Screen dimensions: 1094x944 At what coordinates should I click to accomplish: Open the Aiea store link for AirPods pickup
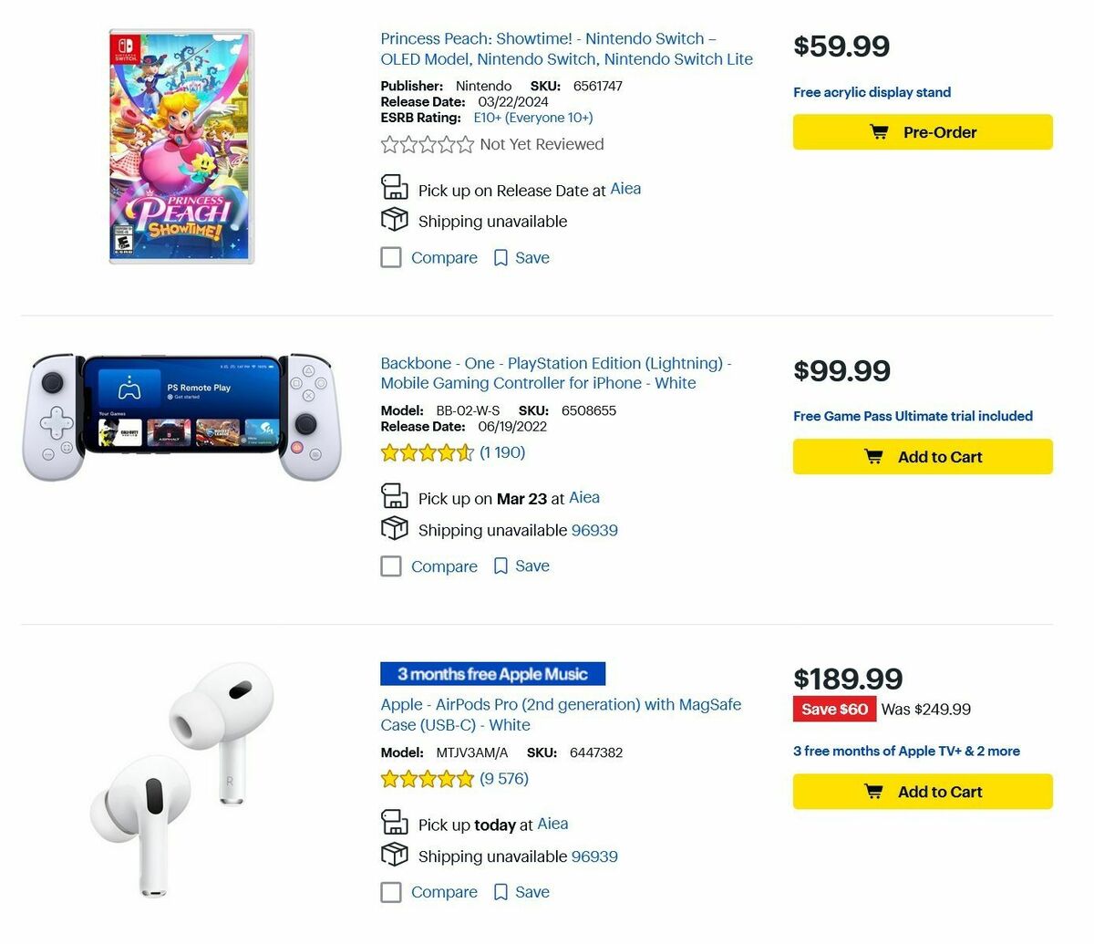pyautogui.click(x=552, y=824)
